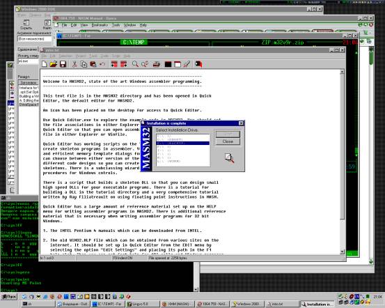385x308 pixels.
Task: Click the editor's vertical scrollbar down arrow
Action: [342, 252]
